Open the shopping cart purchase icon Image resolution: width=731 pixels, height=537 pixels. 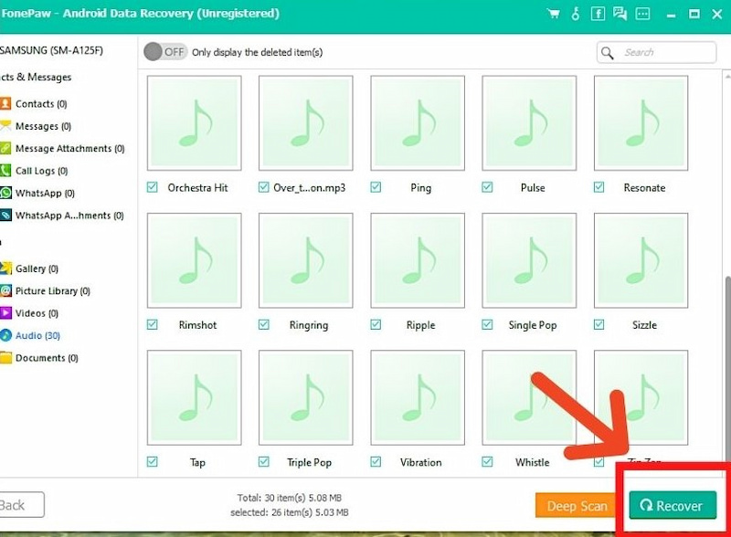tap(554, 14)
